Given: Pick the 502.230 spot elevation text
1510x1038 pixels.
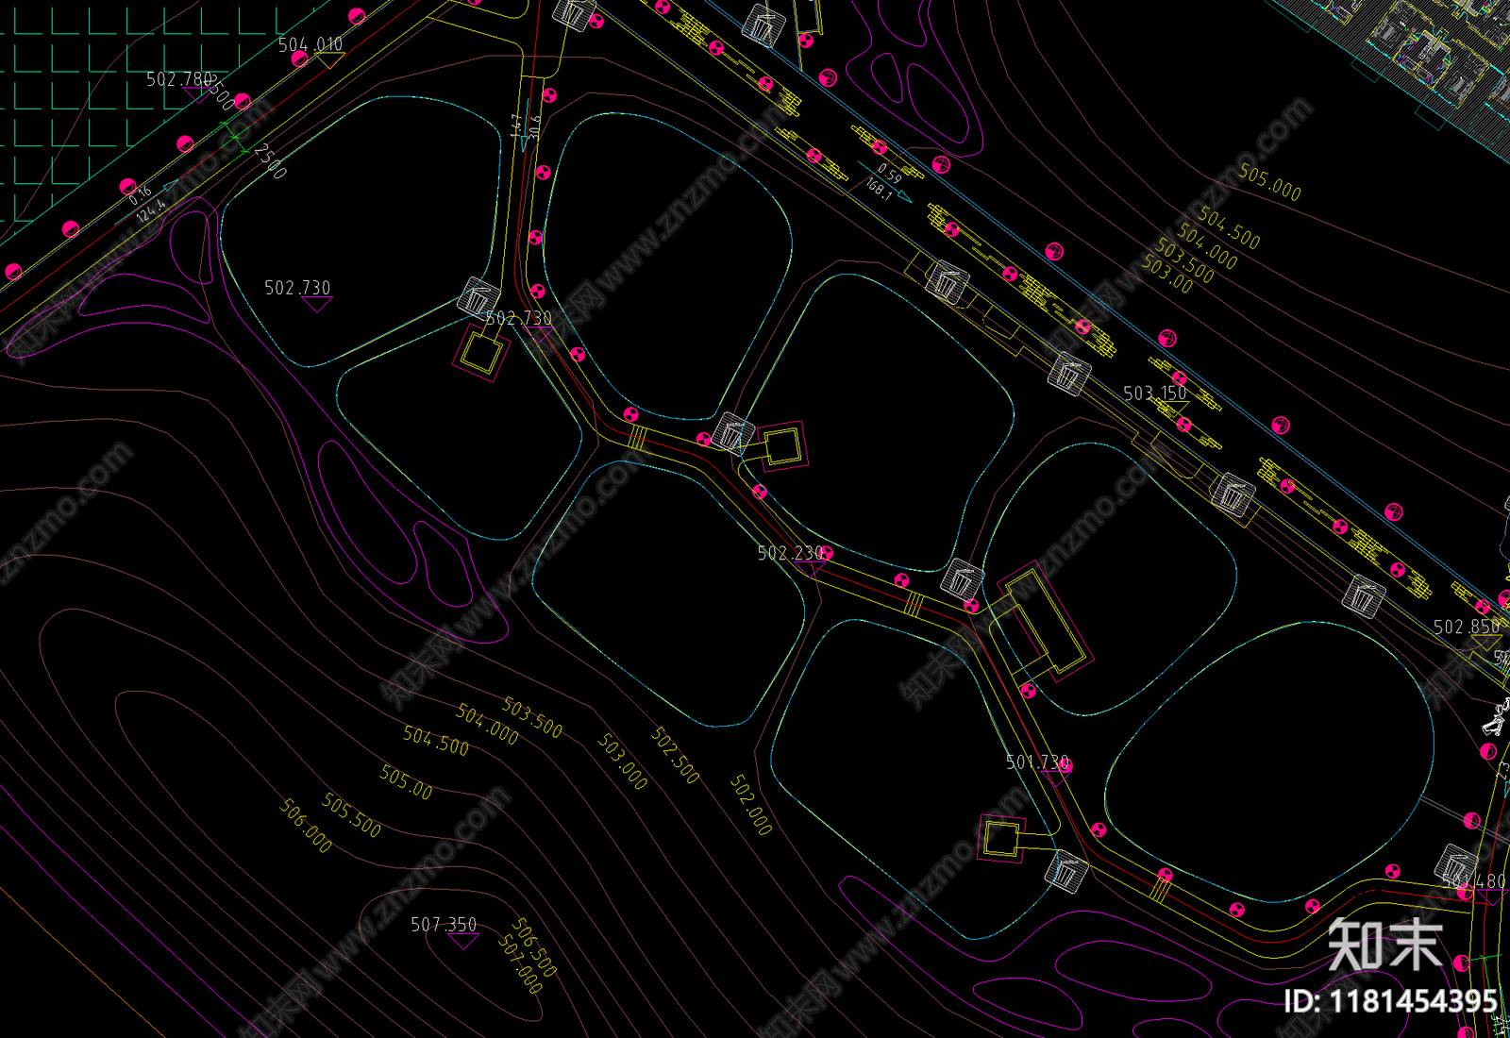Looking at the screenshot, I should pos(791,553).
